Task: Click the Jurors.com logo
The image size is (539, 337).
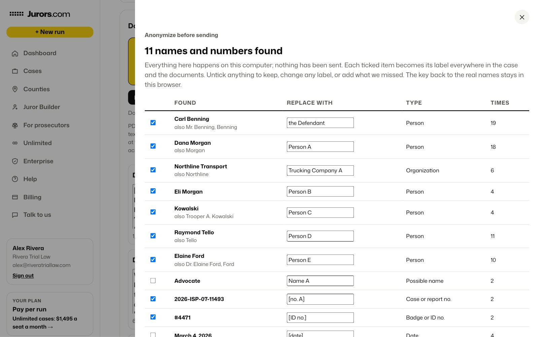Action: point(40,14)
